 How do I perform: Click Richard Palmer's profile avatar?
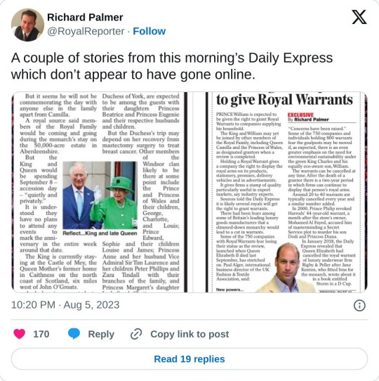pos(27,25)
